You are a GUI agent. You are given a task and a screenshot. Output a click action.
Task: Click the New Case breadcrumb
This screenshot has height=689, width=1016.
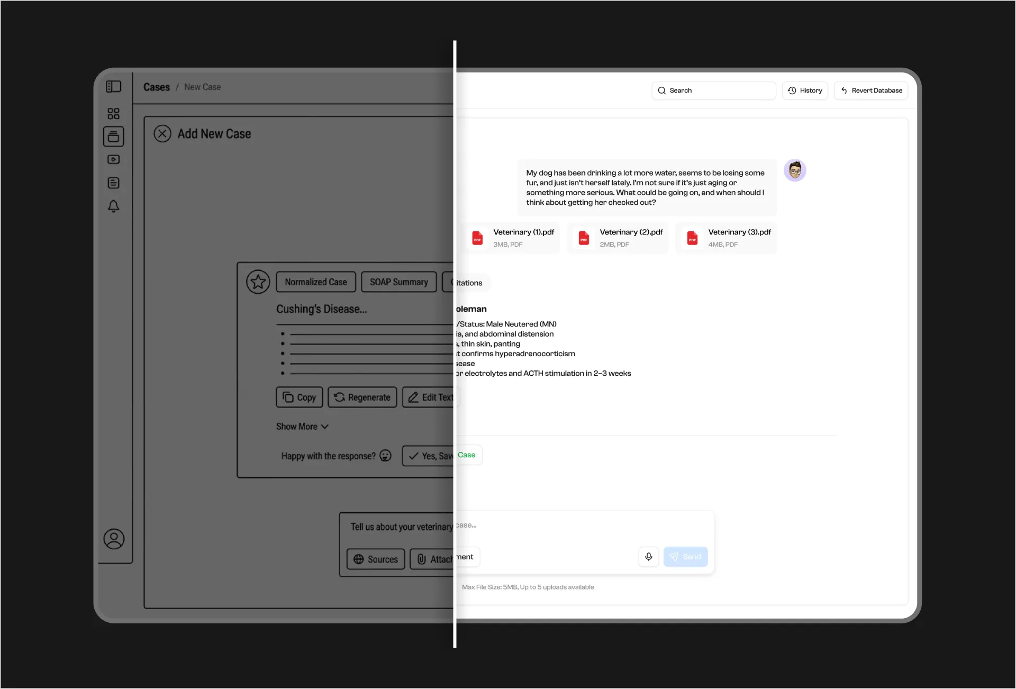pyautogui.click(x=203, y=87)
